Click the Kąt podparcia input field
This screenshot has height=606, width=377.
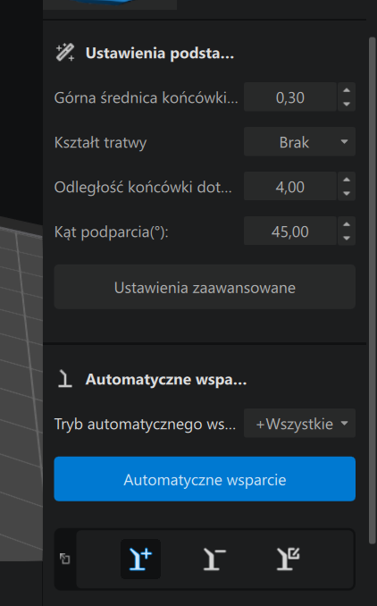[x=290, y=231]
